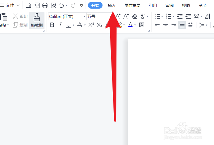Image resolution: width=214 pixels, height=145 pixels.
Task: Click the line spacing icon
Action: coord(201,25)
